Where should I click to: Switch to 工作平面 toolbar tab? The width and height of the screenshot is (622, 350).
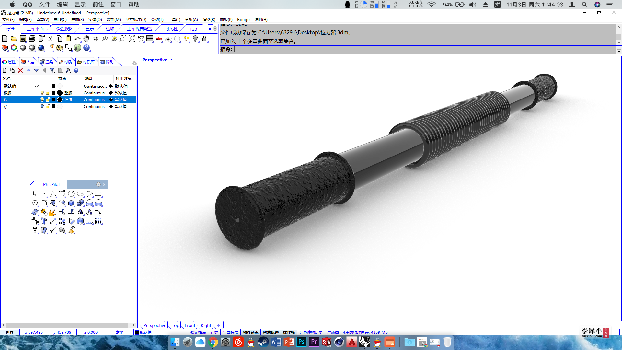point(35,29)
